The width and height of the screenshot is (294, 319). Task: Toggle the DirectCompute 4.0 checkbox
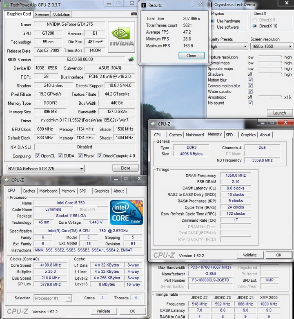tap(100, 156)
